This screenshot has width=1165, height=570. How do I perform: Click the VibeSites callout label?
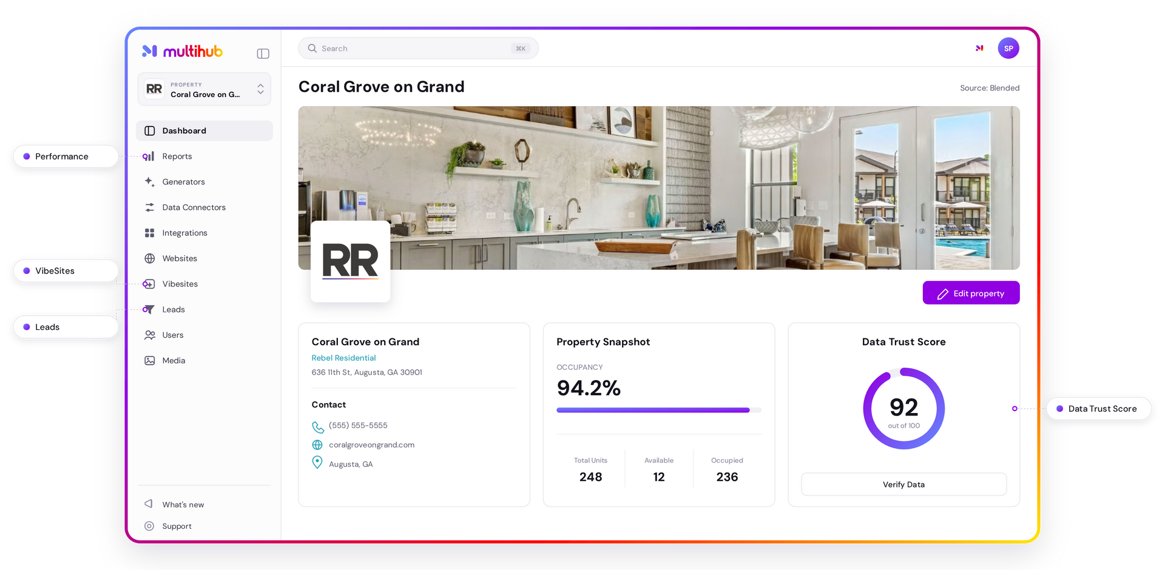66,271
